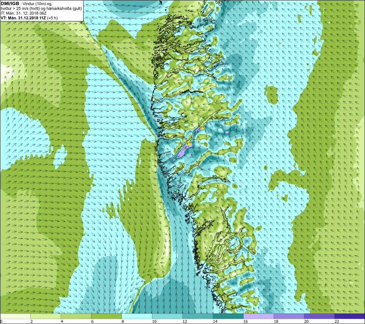365x324 pixels.
Task: Select the 20–22 m/s violet swatch
Action: pyautogui.click(x=319, y=316)
